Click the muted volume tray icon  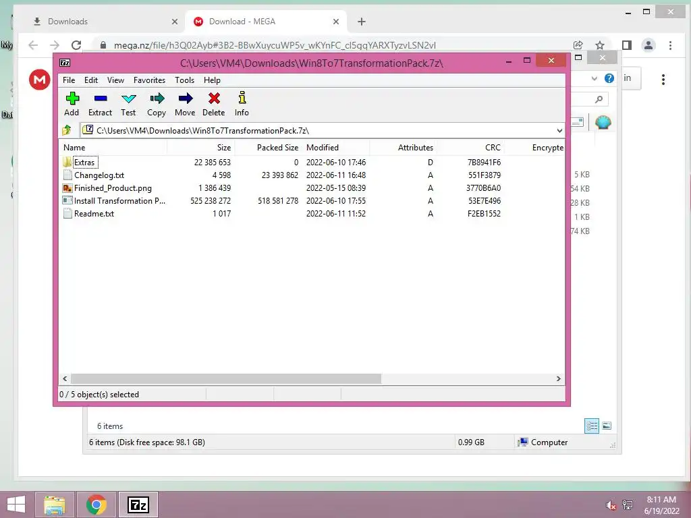(611, 505)
